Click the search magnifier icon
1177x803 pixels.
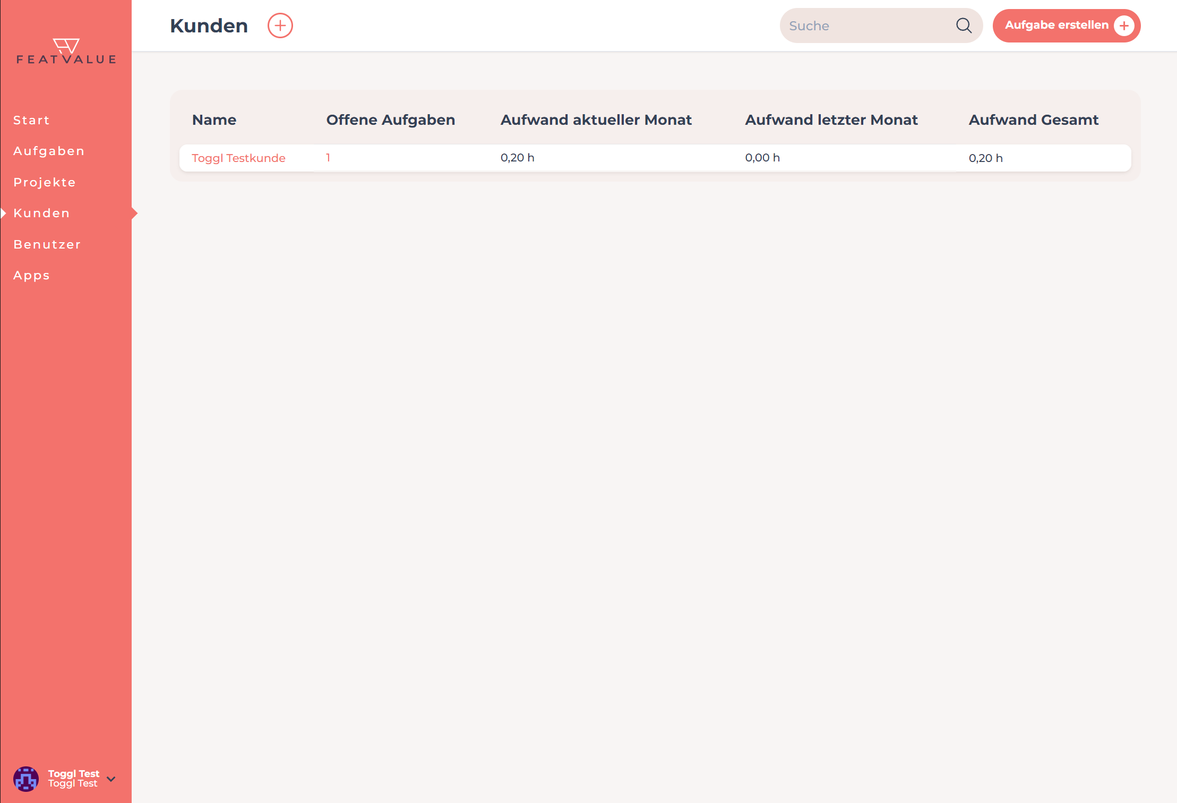click(964, 25)
